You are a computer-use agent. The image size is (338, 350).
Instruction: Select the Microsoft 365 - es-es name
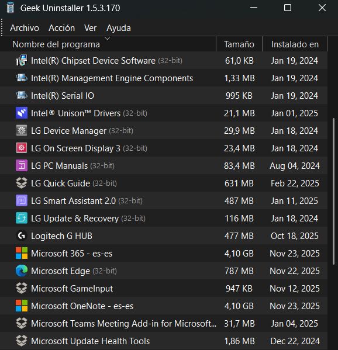71,254
